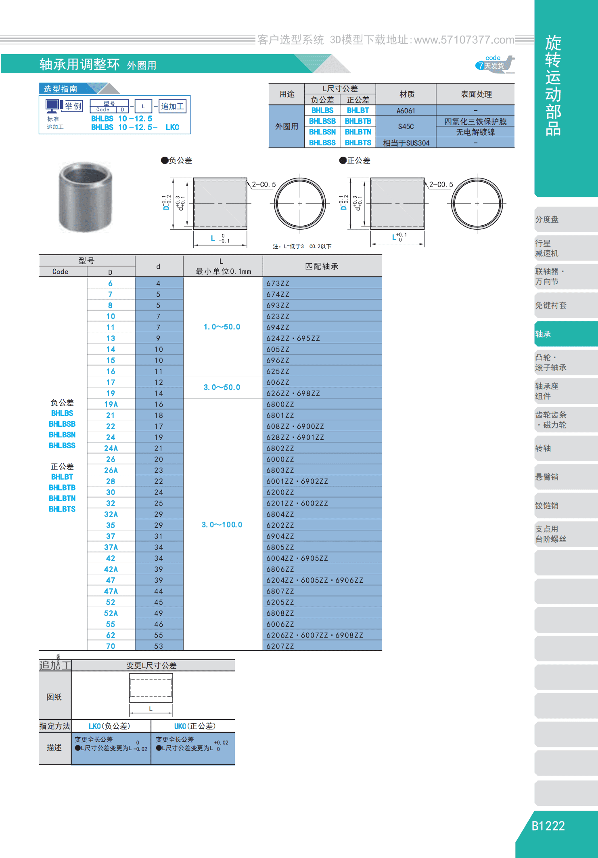The image size is (598, 858).
Task: Click the positive tolerance circular end-view drawing
Action: [x=477, y=203]
